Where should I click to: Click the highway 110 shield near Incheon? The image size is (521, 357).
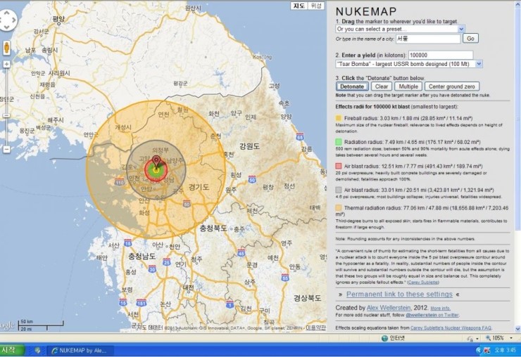coord(119,182)
